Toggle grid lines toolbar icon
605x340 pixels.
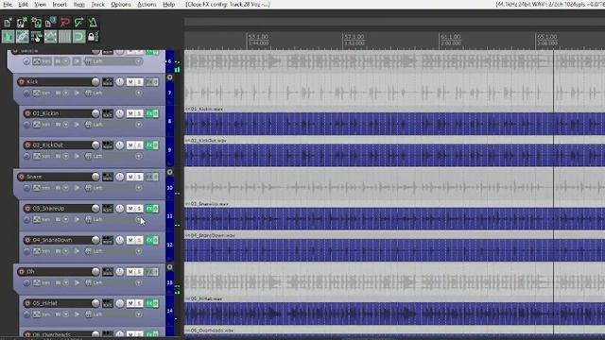pos(65,37)
